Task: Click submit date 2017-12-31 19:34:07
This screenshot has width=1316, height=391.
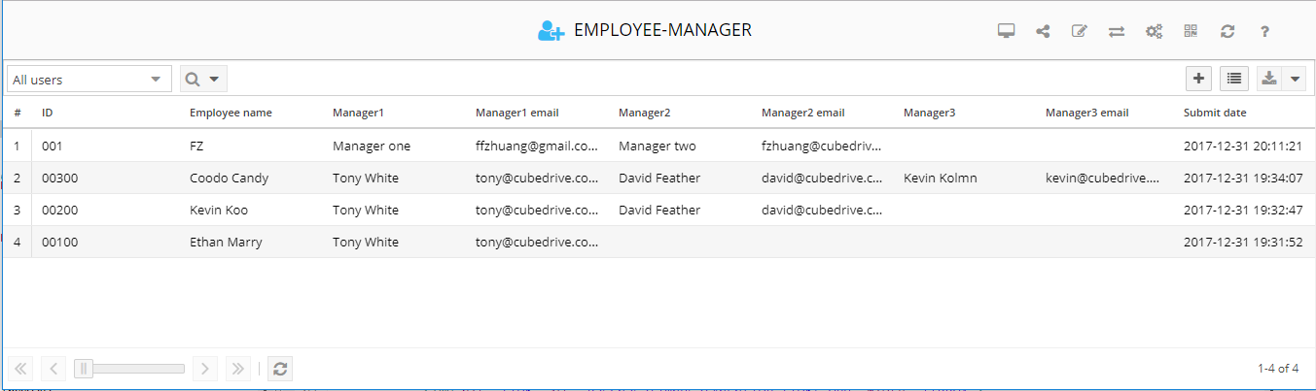Action: 1245,178
